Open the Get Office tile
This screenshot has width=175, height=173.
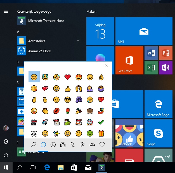[129, 60]
